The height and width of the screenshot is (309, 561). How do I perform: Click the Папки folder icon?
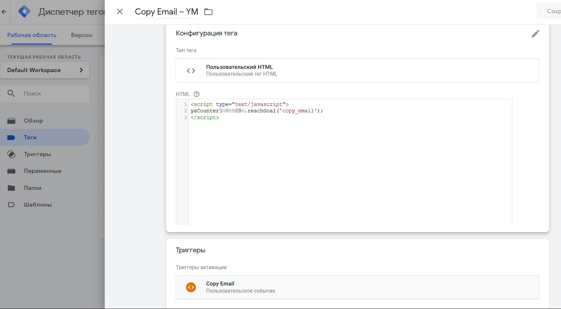(11, 188)
